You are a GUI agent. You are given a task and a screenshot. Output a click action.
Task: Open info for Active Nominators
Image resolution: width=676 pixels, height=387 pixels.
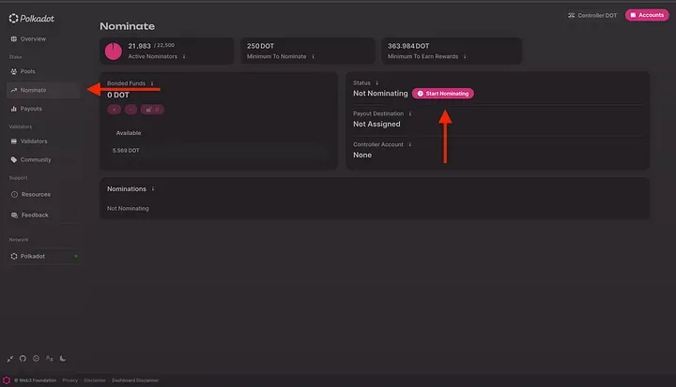(184, 56)
